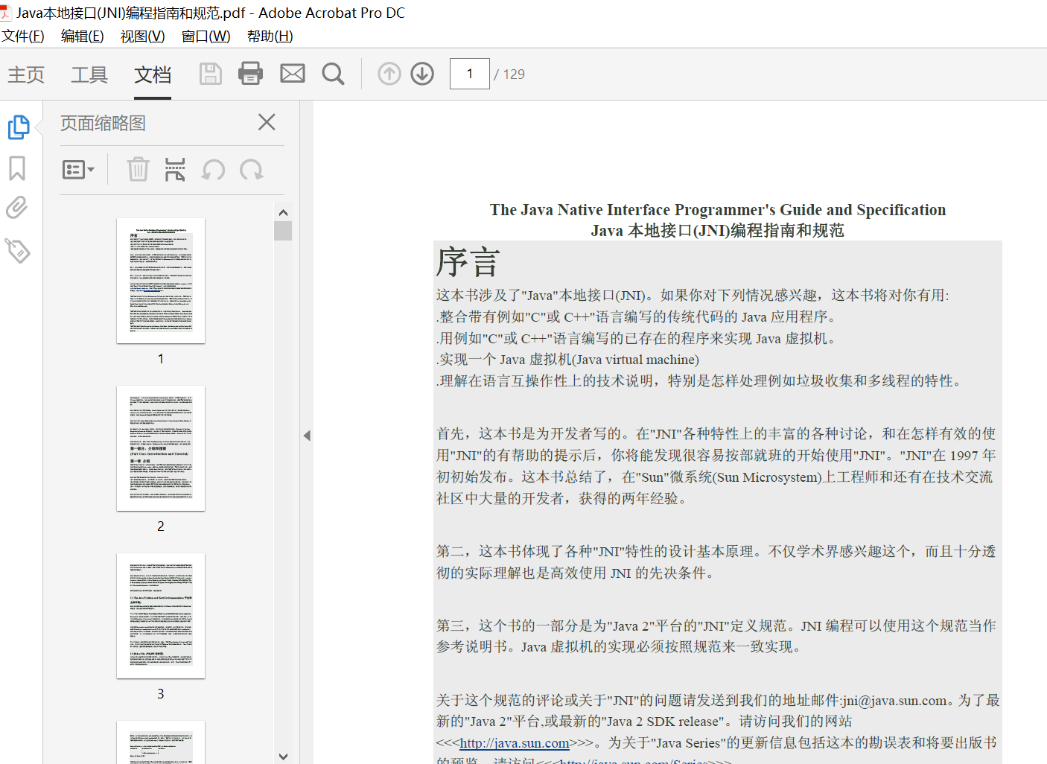Switch to the 工具 tab
Image resolution: width=1047 pixels, height=764 pixels.
tap(89, 74)
